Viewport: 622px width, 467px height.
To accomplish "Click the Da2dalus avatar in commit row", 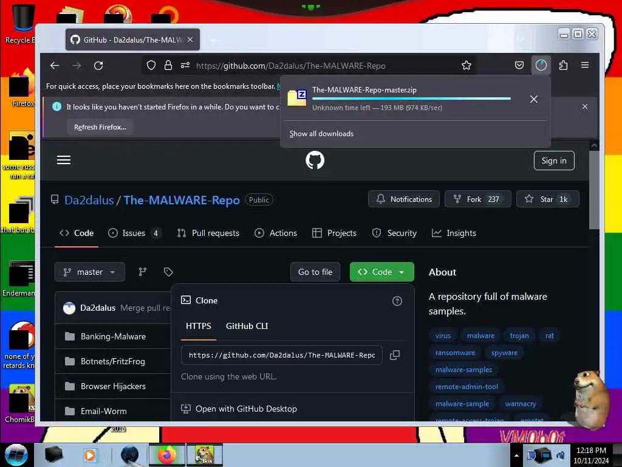I will [69, 308].
